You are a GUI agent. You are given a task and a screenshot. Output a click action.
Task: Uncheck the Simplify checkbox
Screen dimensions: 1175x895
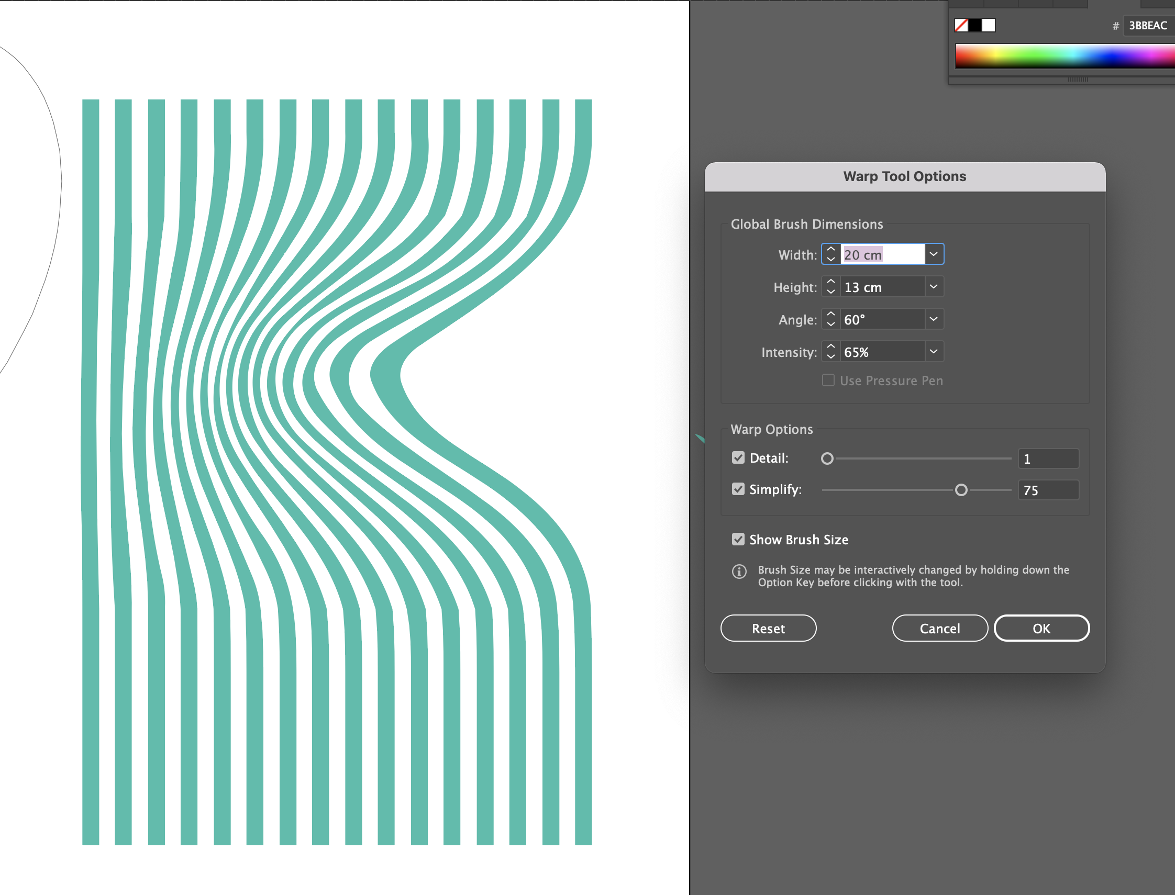pos(738,489)
